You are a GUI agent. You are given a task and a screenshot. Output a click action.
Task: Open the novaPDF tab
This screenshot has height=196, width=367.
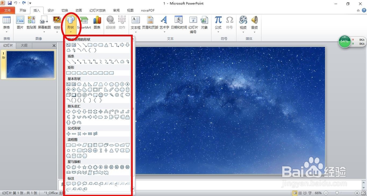click(x=148, y=10)
